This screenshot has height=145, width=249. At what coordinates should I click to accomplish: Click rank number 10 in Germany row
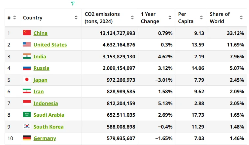(10, 138)
